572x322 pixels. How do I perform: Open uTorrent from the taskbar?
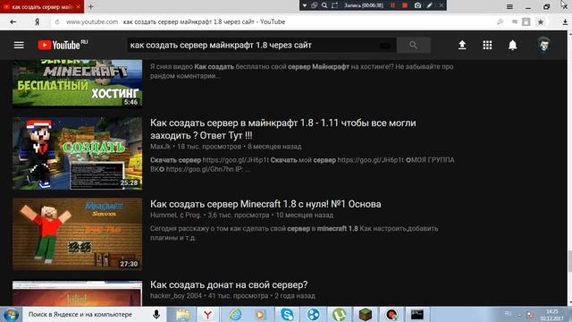(340, 314)
